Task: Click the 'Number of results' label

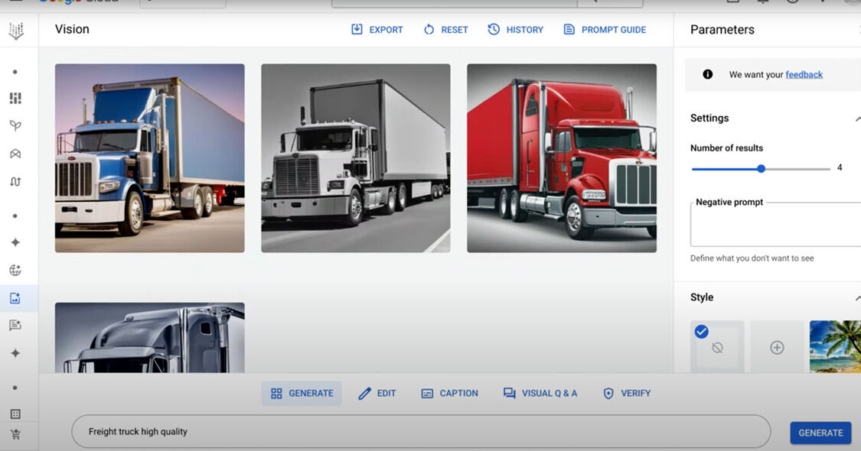Action: point(726,148)
